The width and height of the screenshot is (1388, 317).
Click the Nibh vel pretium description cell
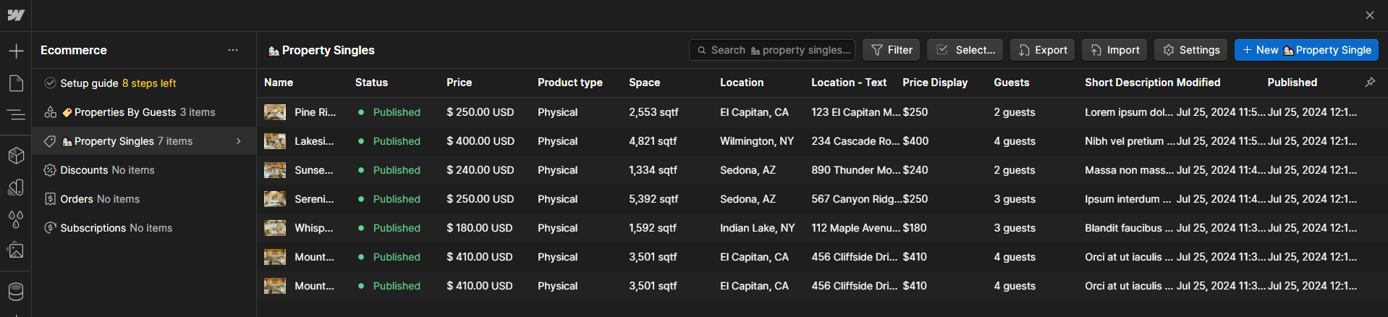click(x=1130, y=141)
